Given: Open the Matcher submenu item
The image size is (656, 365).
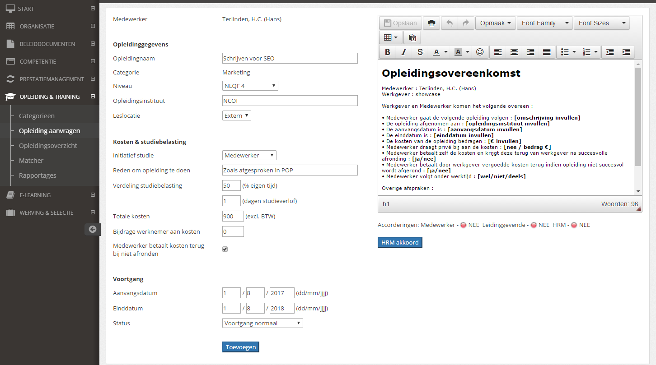Looking at the screenshot, I should [x=31, y=161].
